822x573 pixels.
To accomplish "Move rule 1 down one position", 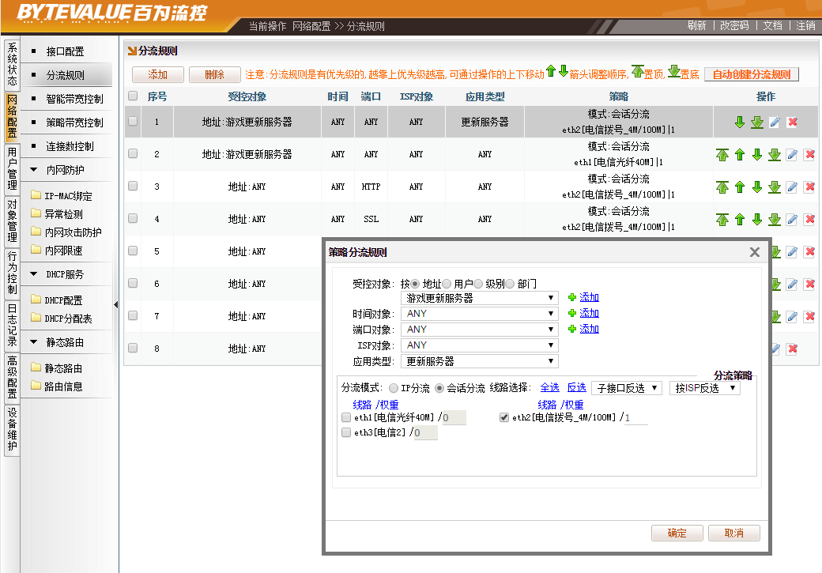I will tap(740, 123).
